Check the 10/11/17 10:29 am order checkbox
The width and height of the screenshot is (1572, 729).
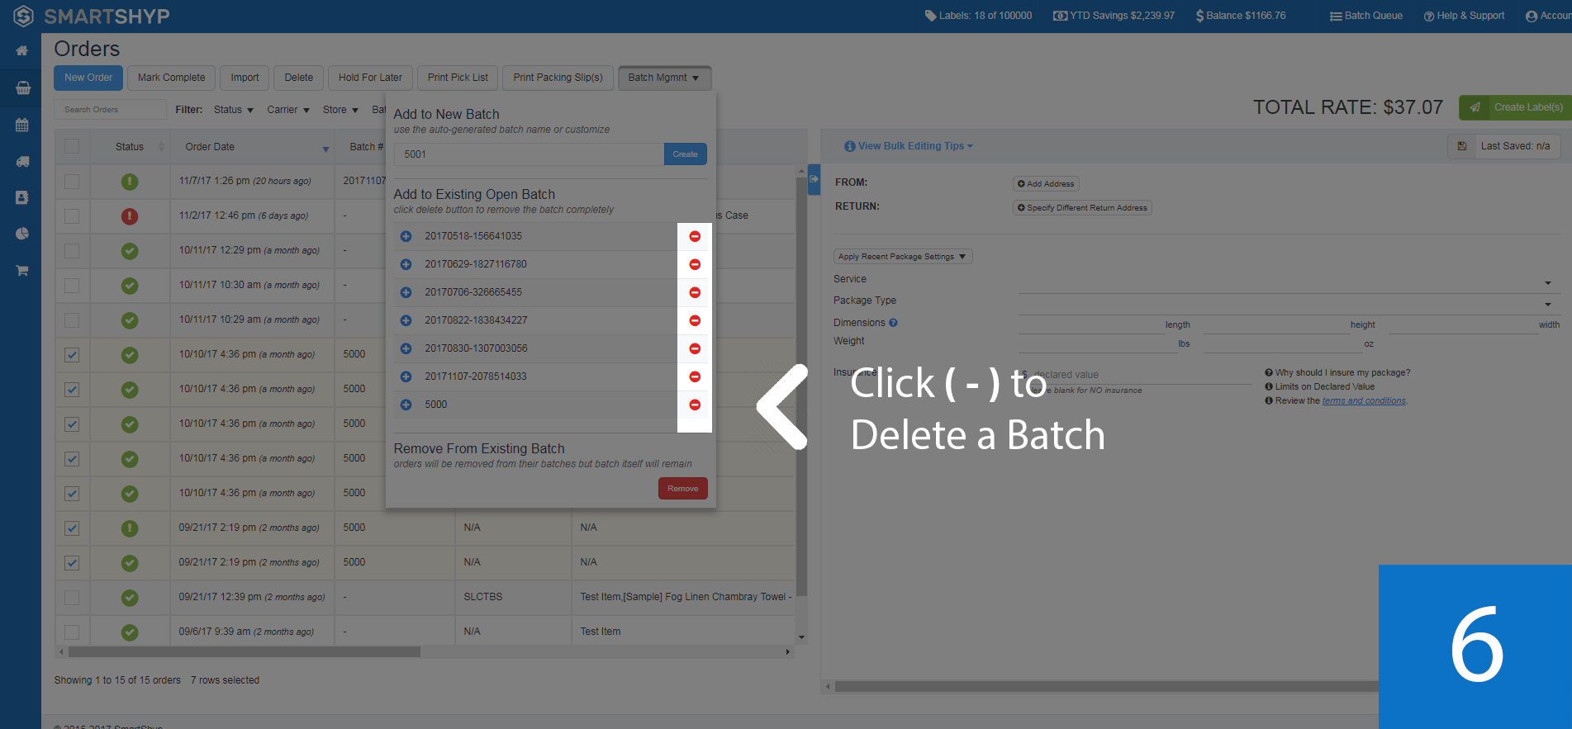click(72, 320)
